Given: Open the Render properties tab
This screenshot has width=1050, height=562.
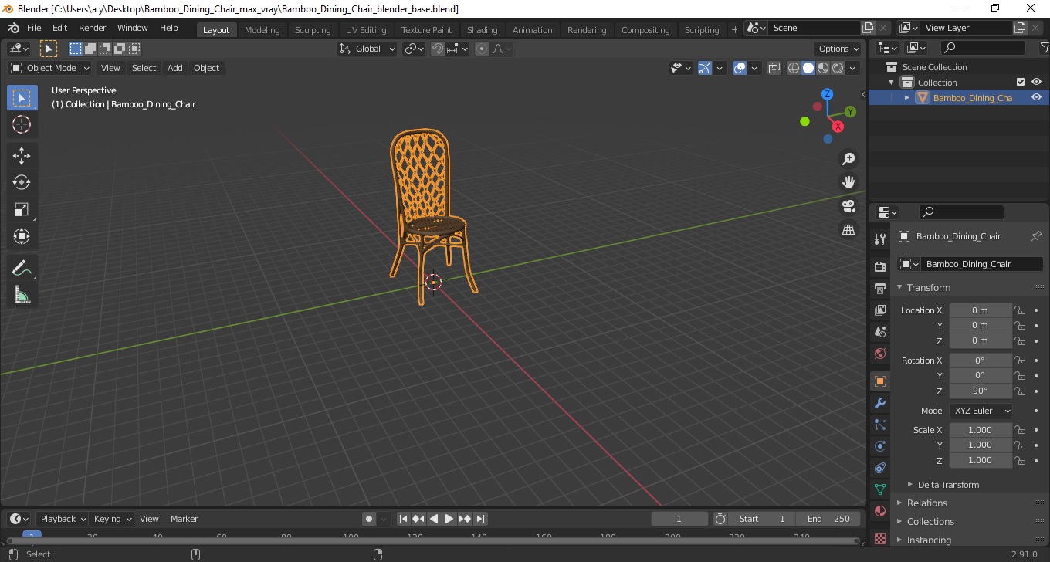Looking at the screenshot, I should tap(880, 266).
